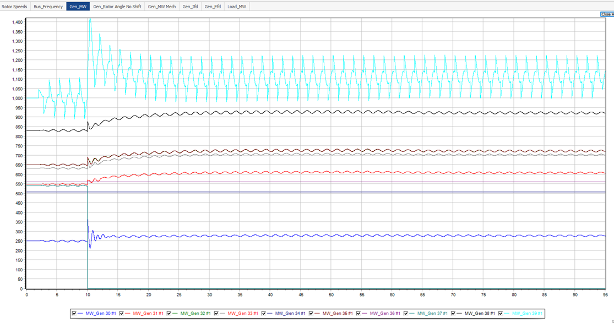Click the MW_Gen 36 #1 legend label
This screenshot has width=614, height=323.
[385, 313]
